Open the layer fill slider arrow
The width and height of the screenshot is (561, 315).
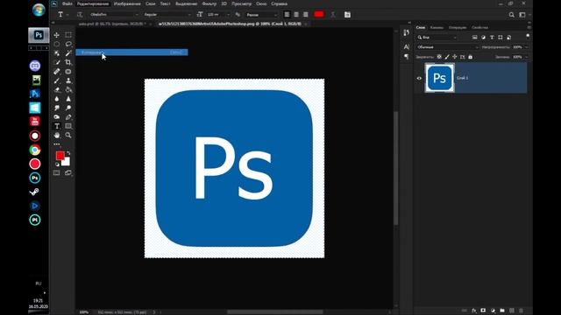(x=526, y=57)
